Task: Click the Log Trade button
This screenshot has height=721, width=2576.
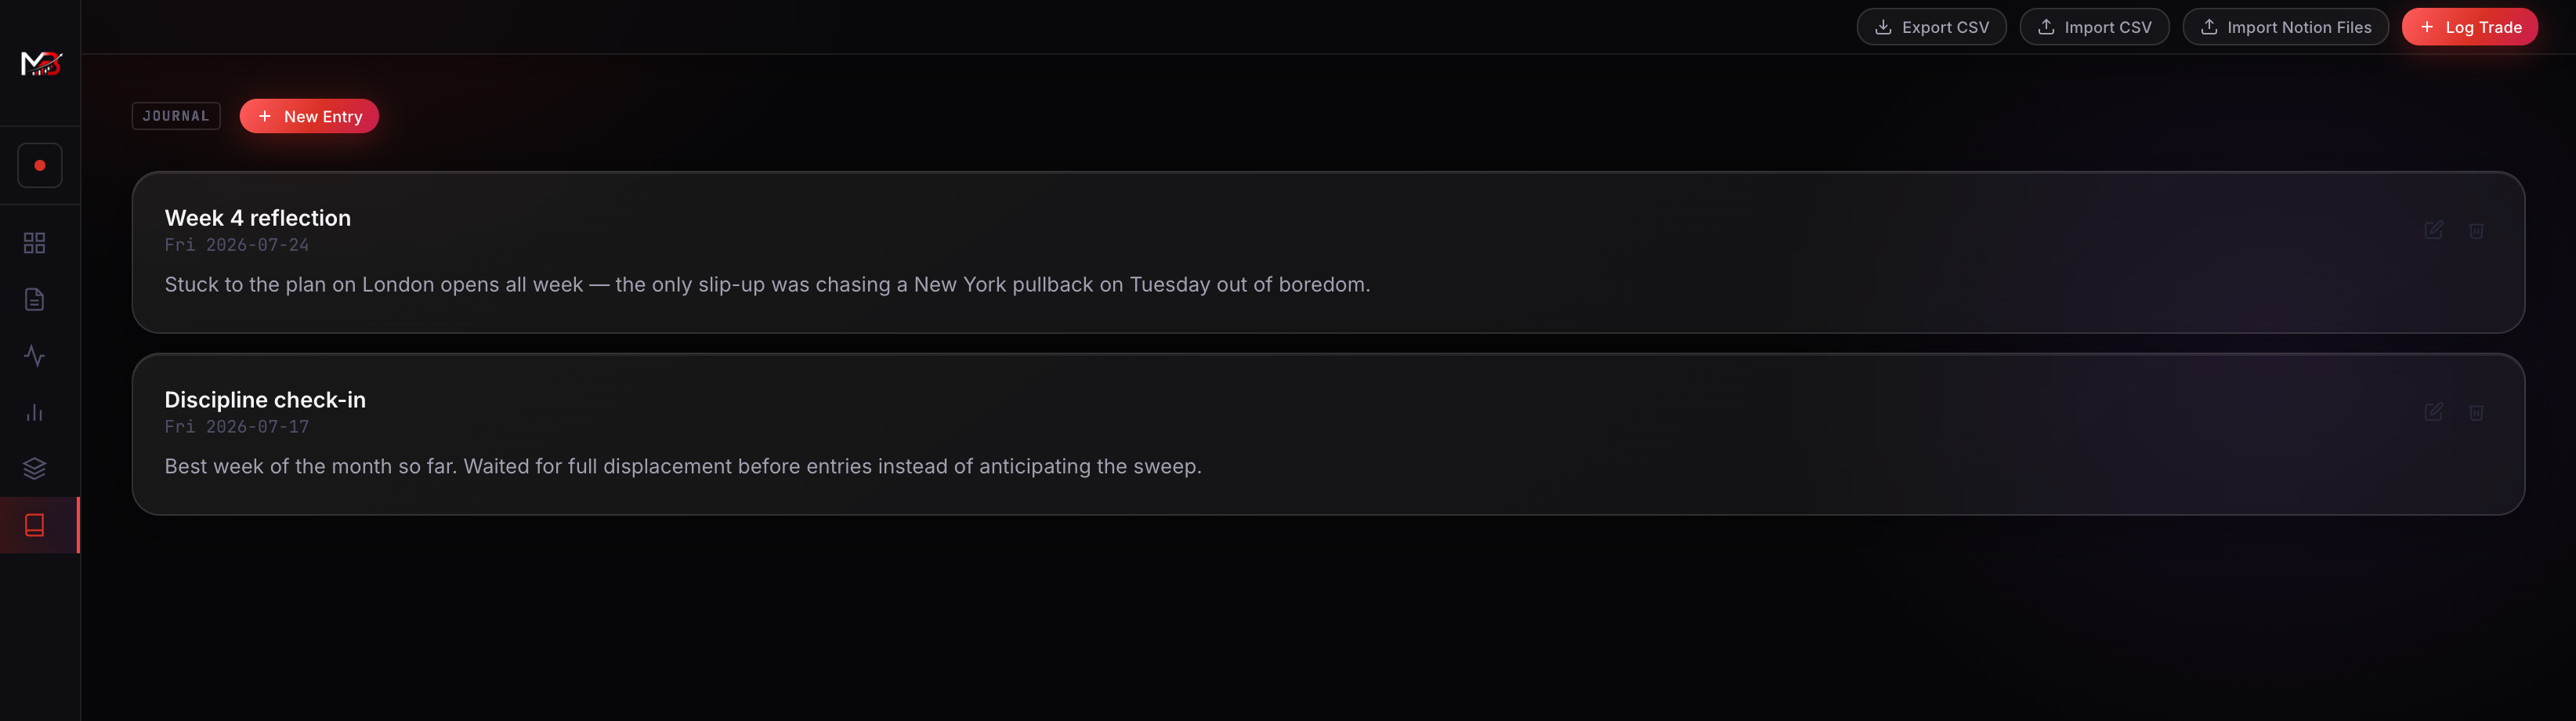Action: [x=2469, y=27]
